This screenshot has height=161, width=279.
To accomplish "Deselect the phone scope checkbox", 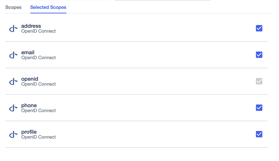I will click(x=259, y=108).
